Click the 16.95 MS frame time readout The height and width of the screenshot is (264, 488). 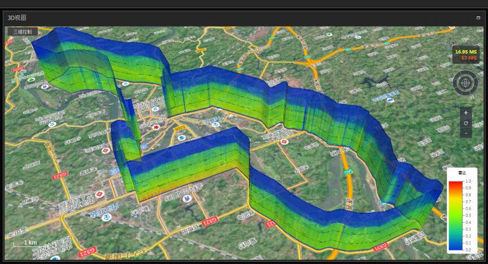point(466,51)
